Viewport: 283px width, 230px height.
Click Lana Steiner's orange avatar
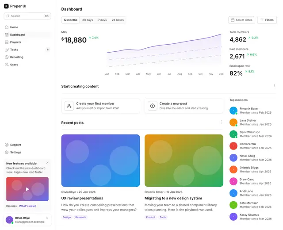point(233,122)
